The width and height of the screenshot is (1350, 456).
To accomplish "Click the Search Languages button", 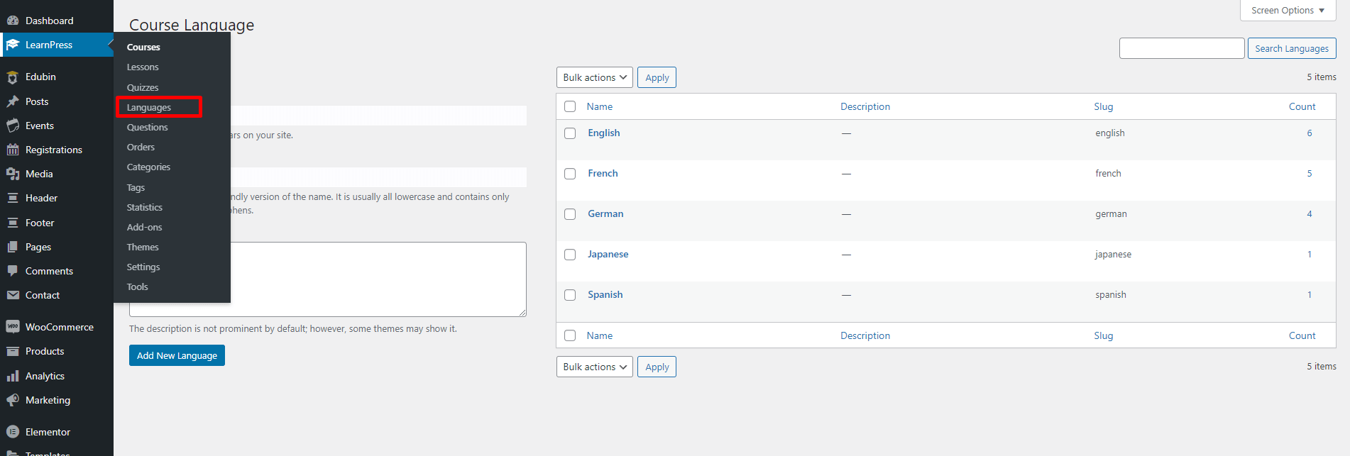I will click(1291, 48).
